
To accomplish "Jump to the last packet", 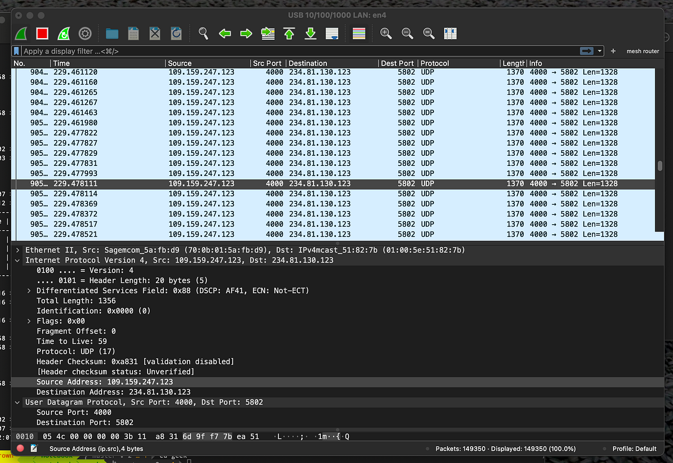I will point(311,34).
